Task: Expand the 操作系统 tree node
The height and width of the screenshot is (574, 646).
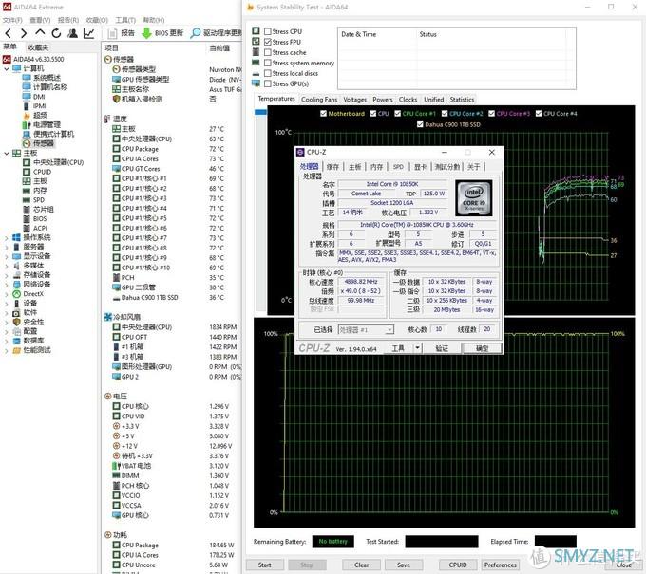Action: [x=7, y=238]
